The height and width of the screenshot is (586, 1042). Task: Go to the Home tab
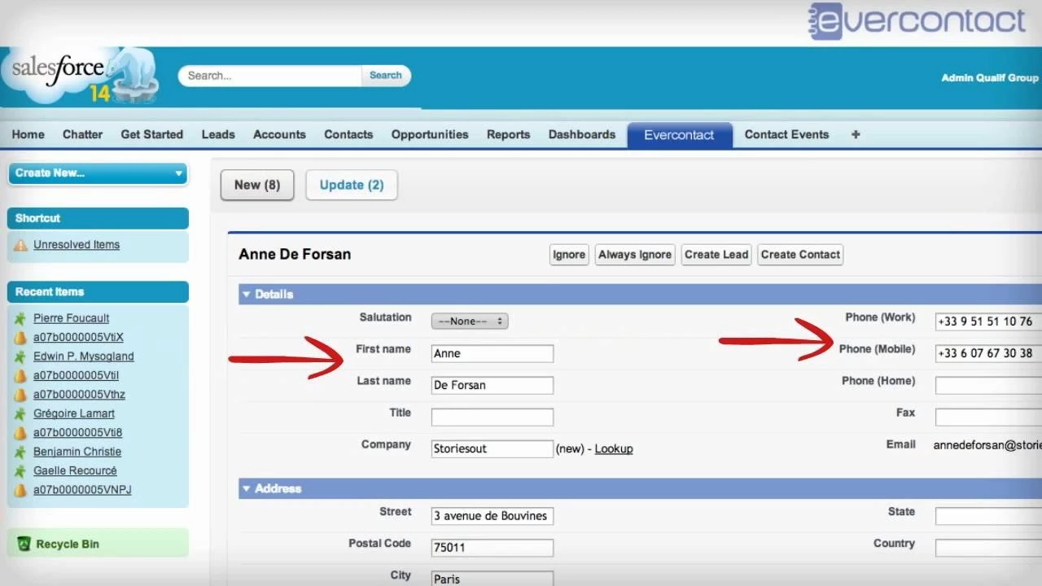coord(28,134)
